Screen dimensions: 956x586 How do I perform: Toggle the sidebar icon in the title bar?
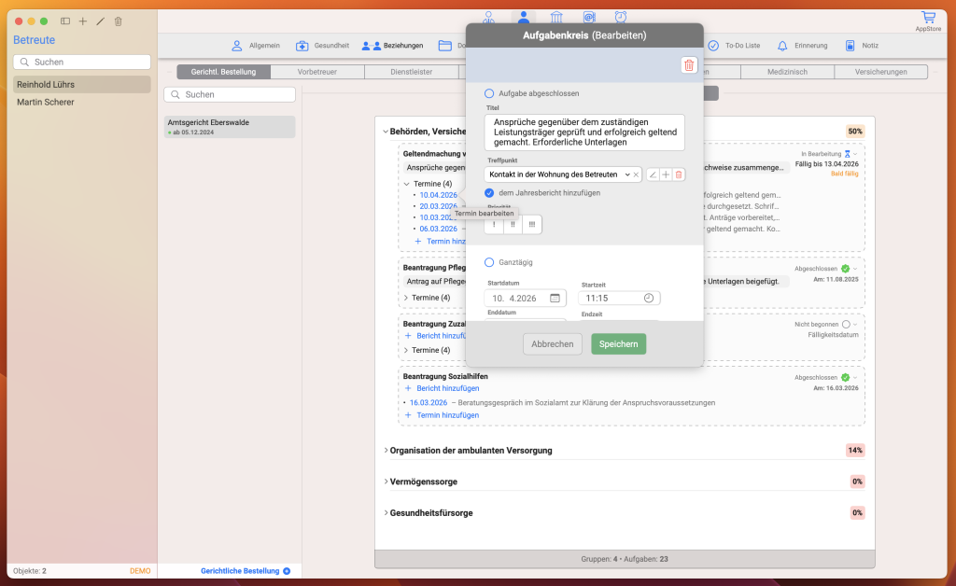(65, 21)
